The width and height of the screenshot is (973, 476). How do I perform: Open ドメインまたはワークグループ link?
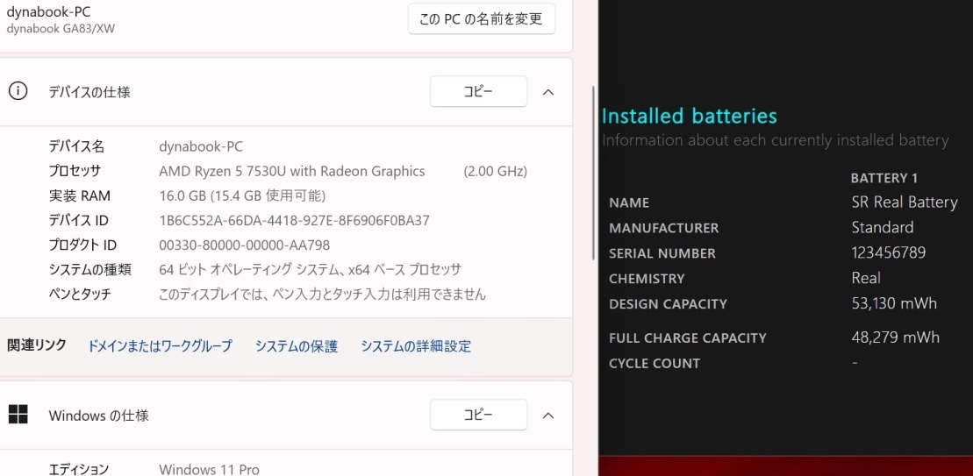[x=160, y=346]
